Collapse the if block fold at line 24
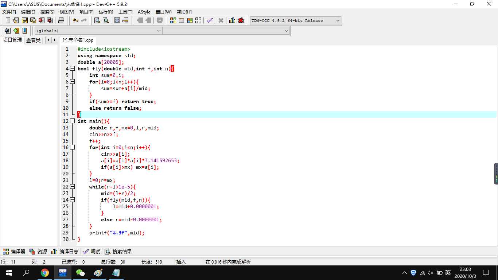This screenshot has height=280, width=498. 72,200
